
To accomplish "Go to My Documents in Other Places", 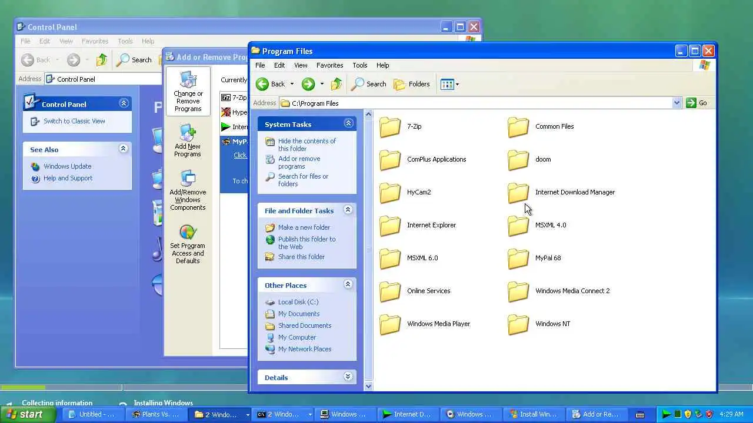I will click(292, 314).
